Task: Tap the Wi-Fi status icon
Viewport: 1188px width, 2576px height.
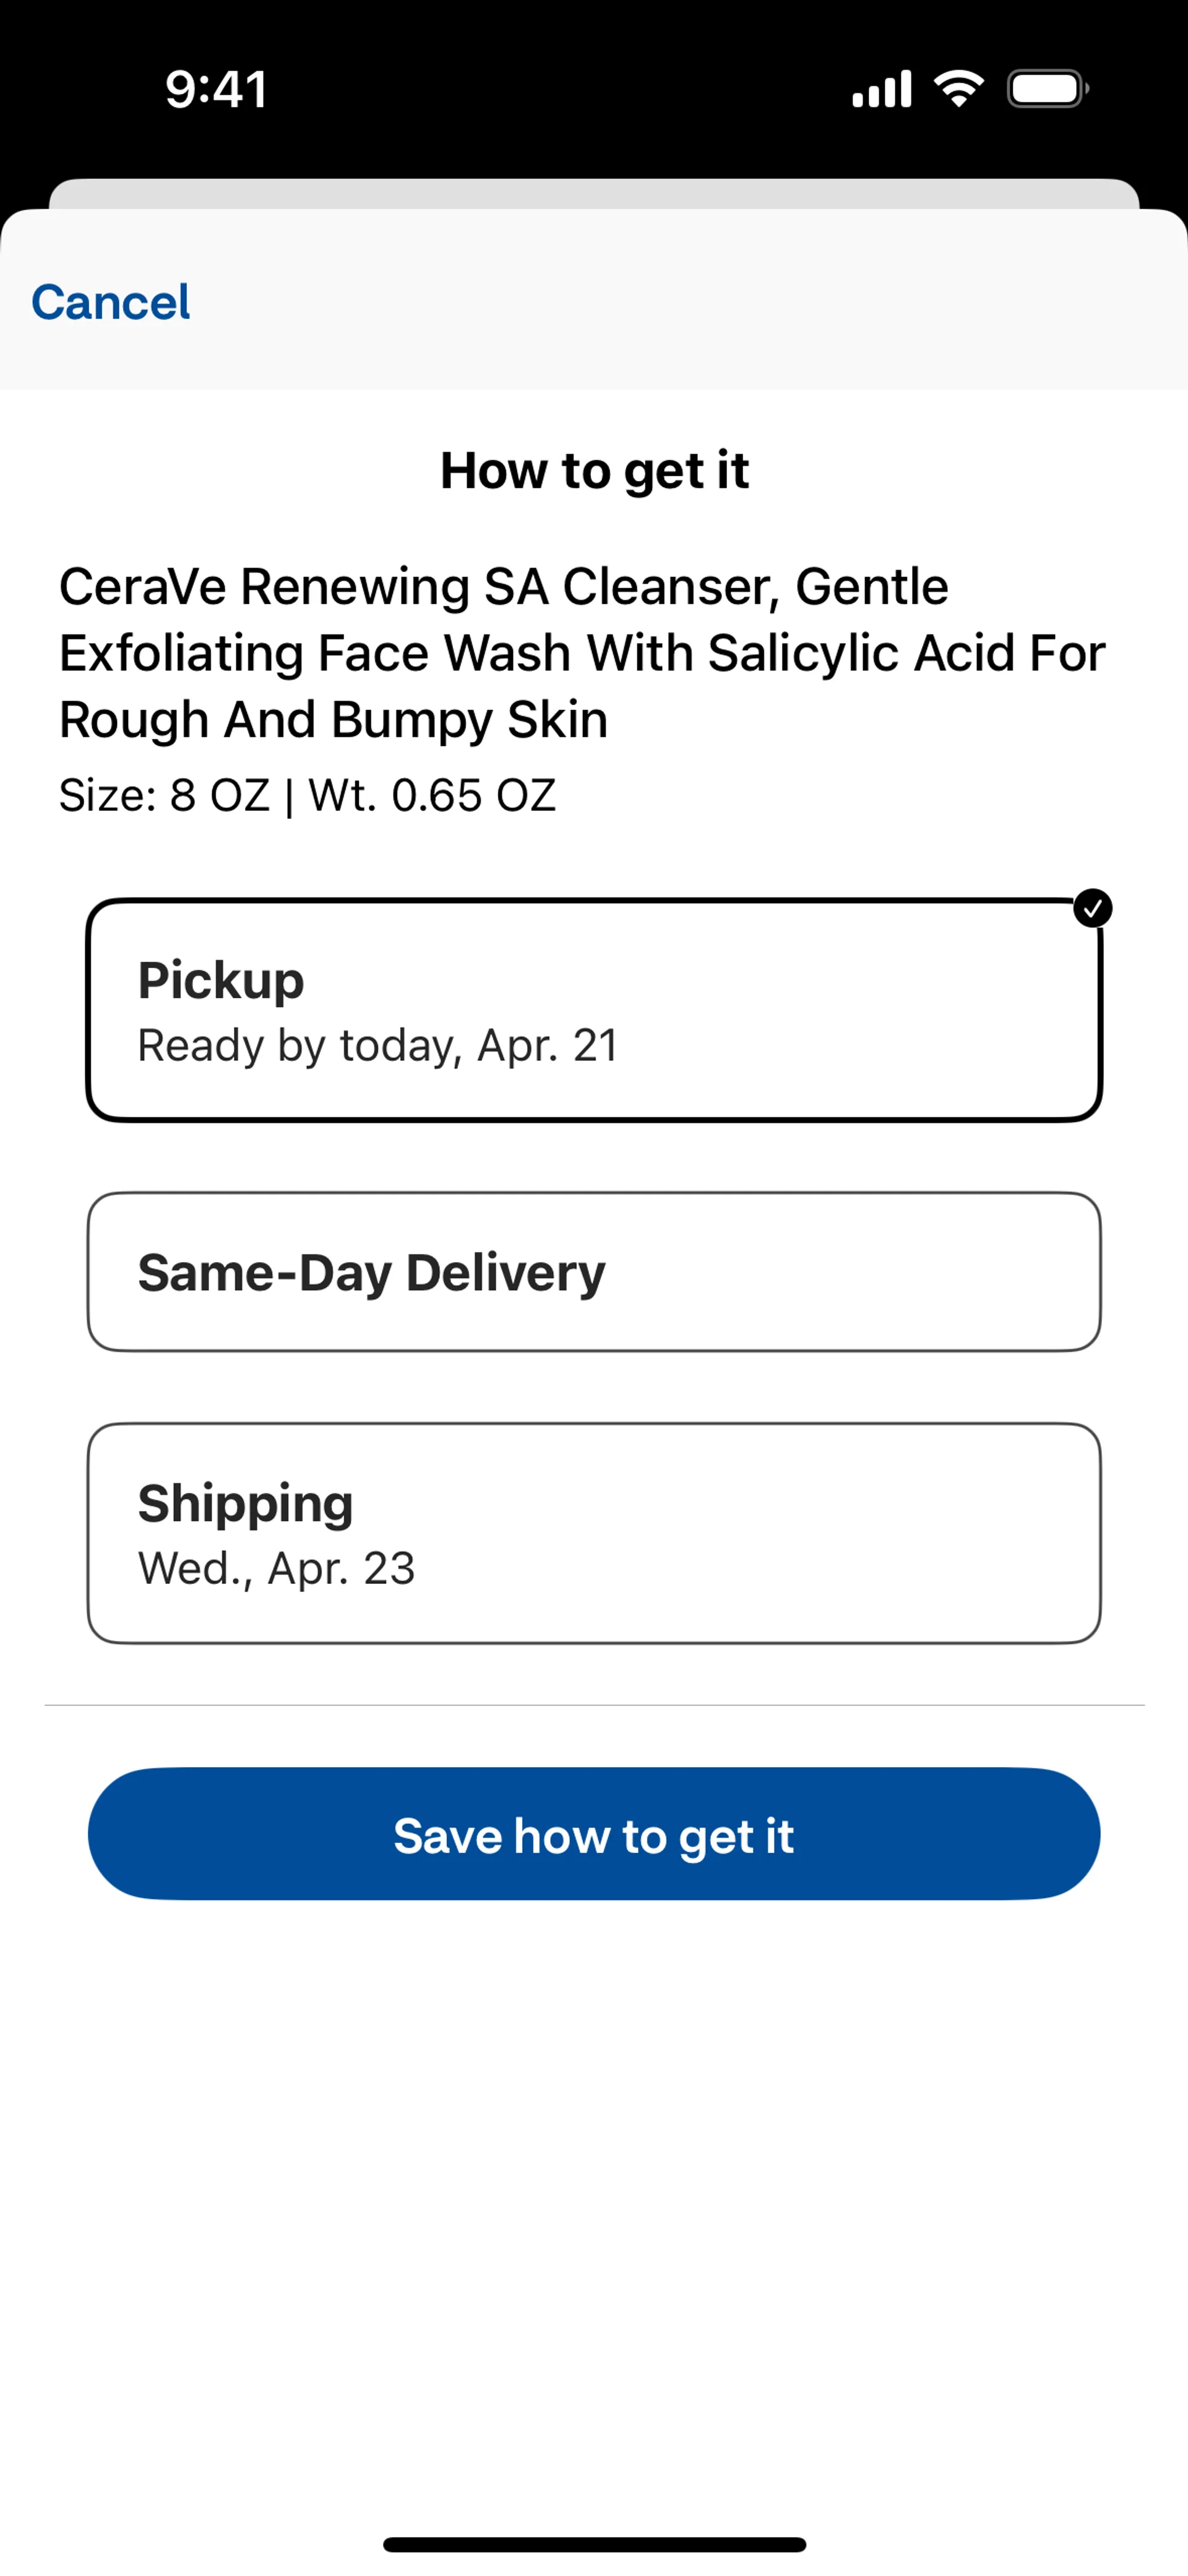Action: 958,89
